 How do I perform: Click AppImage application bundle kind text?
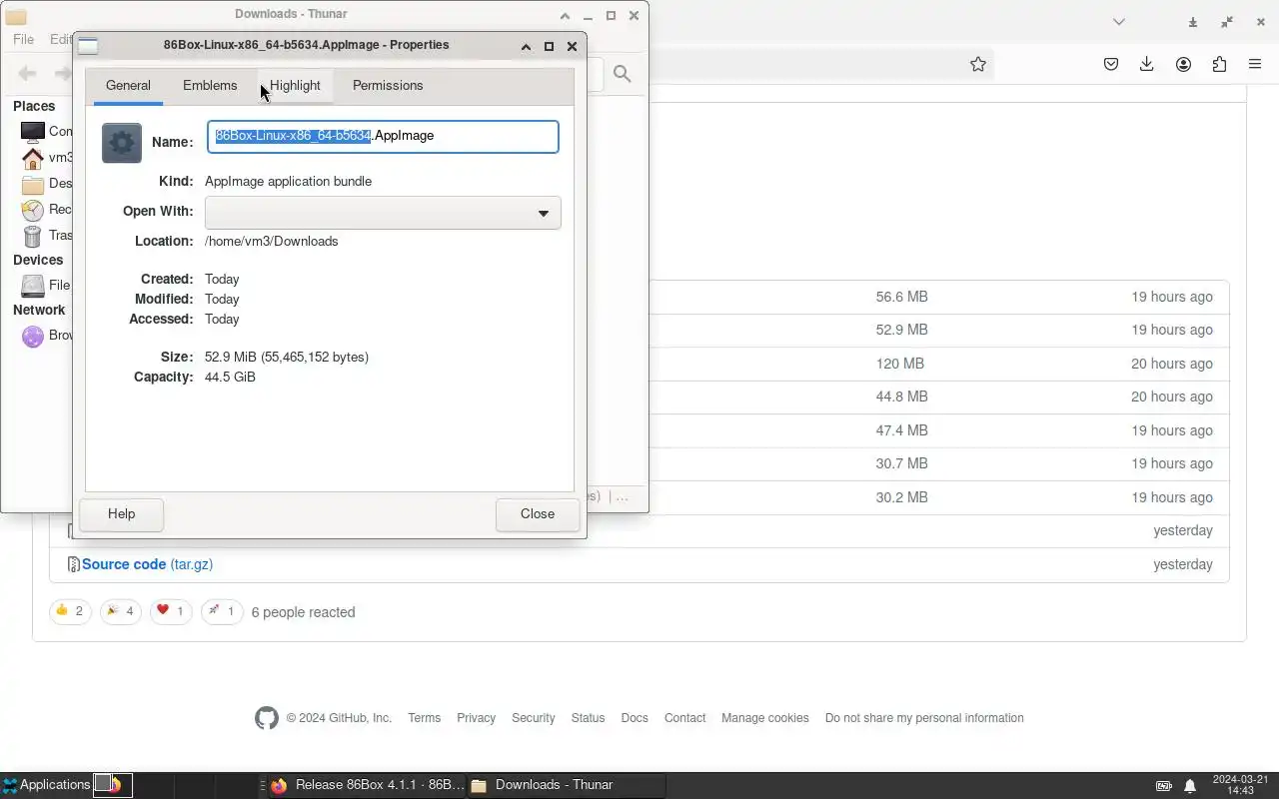tap(288, 182)
